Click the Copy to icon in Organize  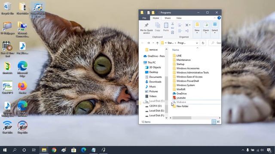[180, 31]
